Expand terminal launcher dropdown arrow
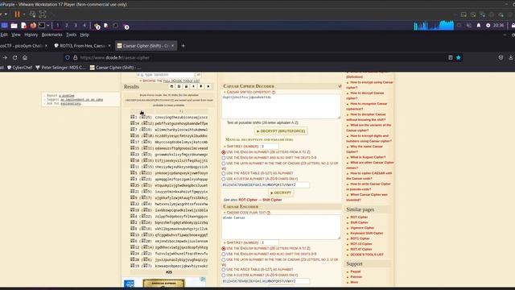 48,25
